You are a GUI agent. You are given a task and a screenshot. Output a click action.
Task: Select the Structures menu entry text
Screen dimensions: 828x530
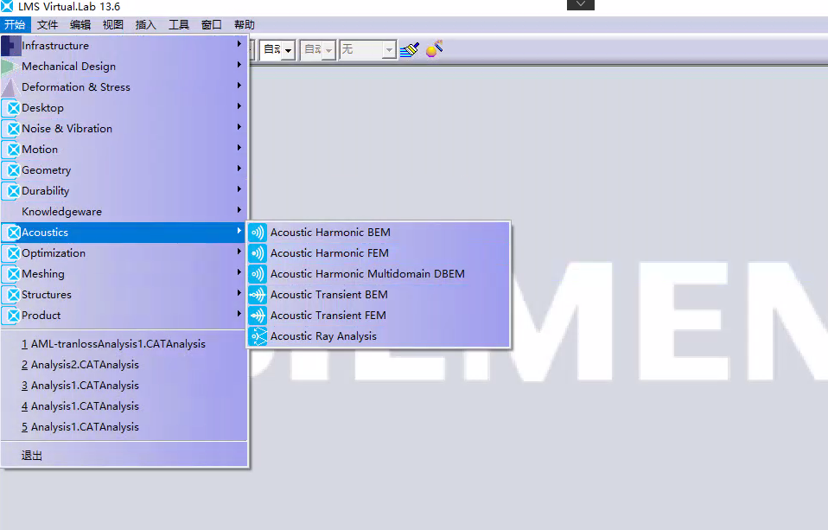click(x=47, y=295)
